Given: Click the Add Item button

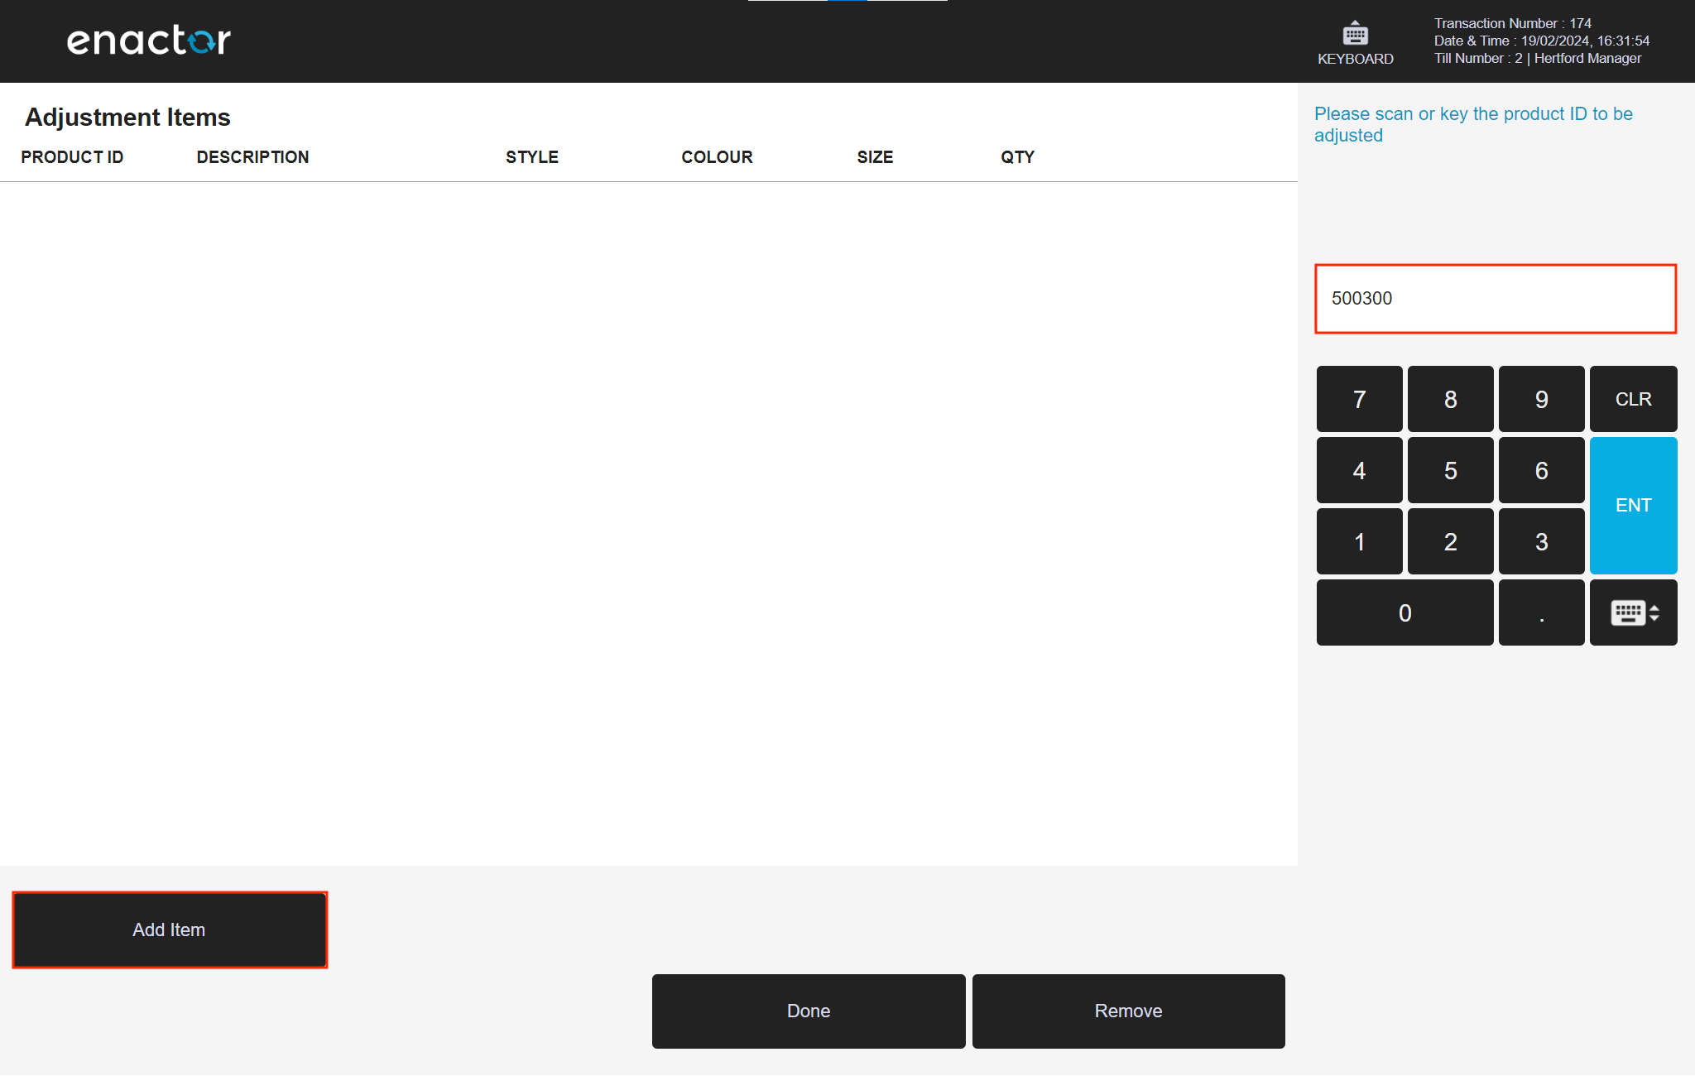Looking at the screenshot, I should 169,929.
